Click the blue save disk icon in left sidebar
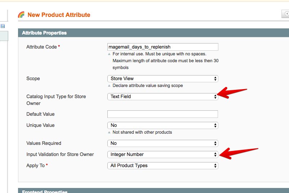 coord(3,26)
